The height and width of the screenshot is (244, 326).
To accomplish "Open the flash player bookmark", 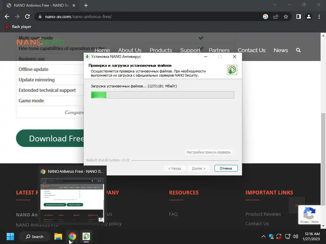I will [x=18, y=27].
